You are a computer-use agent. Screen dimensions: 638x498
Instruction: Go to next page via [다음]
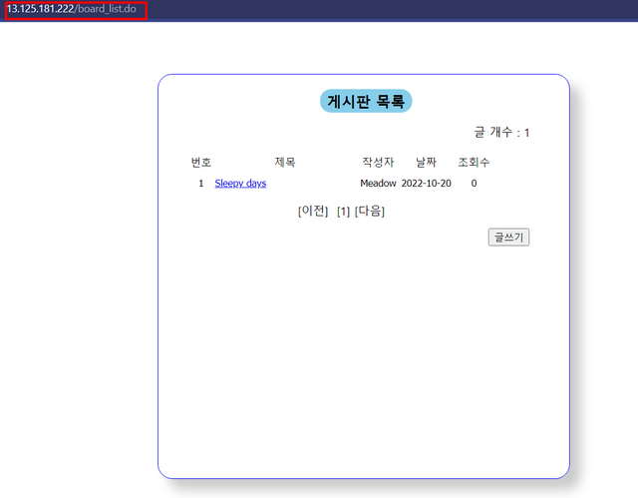[370, 211]
